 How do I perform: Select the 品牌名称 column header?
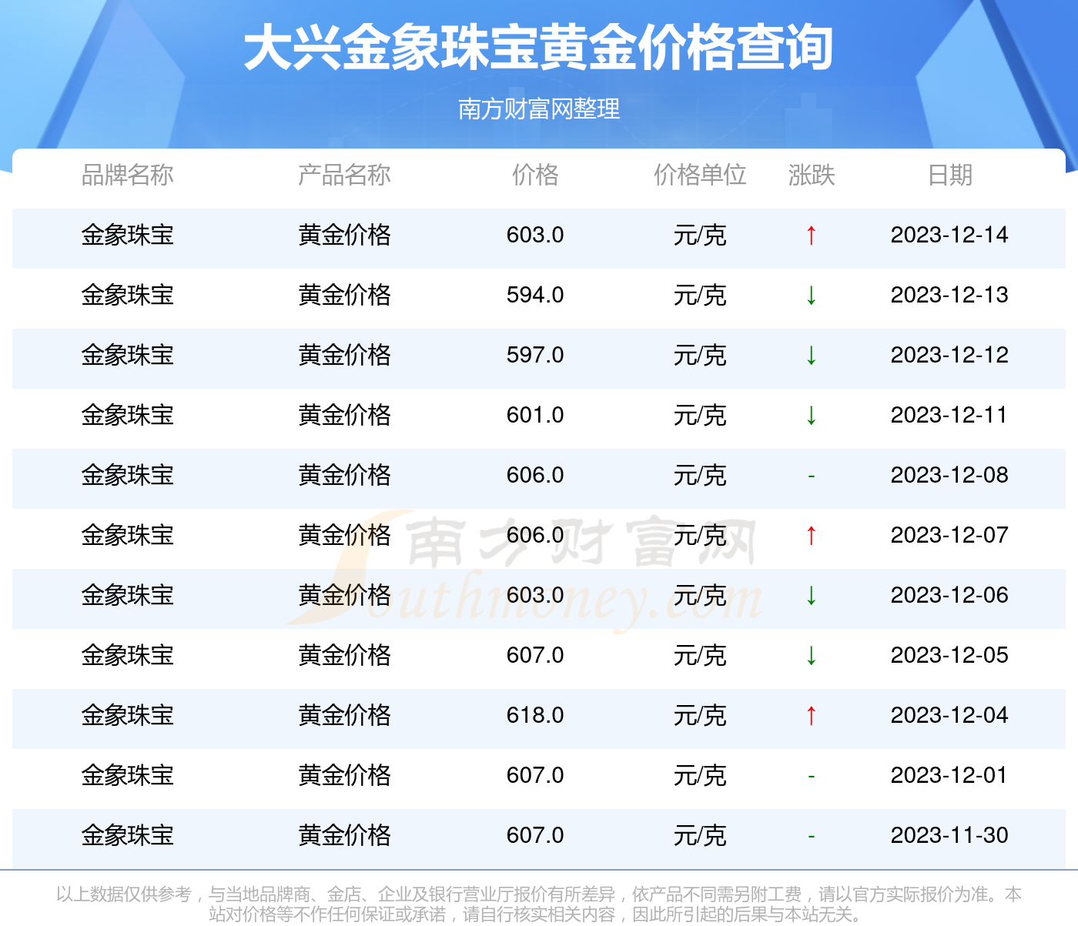(x=128, y=175)
